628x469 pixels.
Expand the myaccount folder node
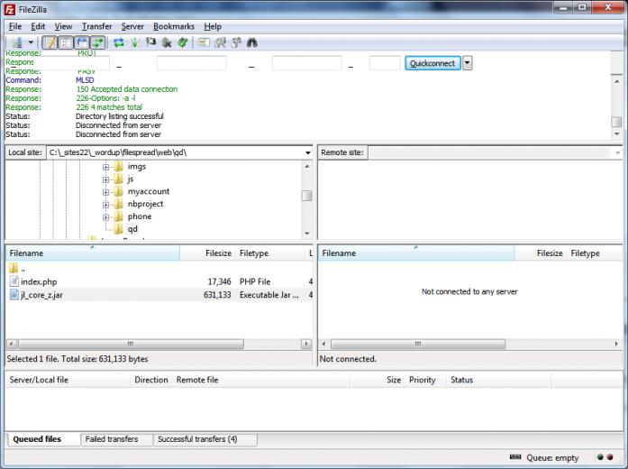pos(105,192)
